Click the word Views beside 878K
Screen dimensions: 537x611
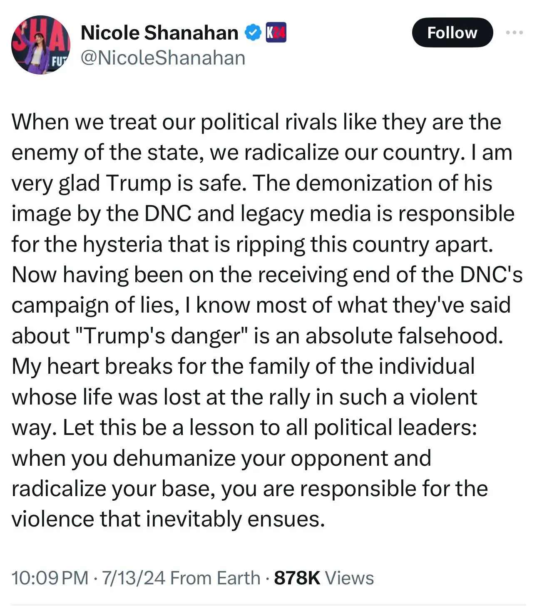pos(349,578)
